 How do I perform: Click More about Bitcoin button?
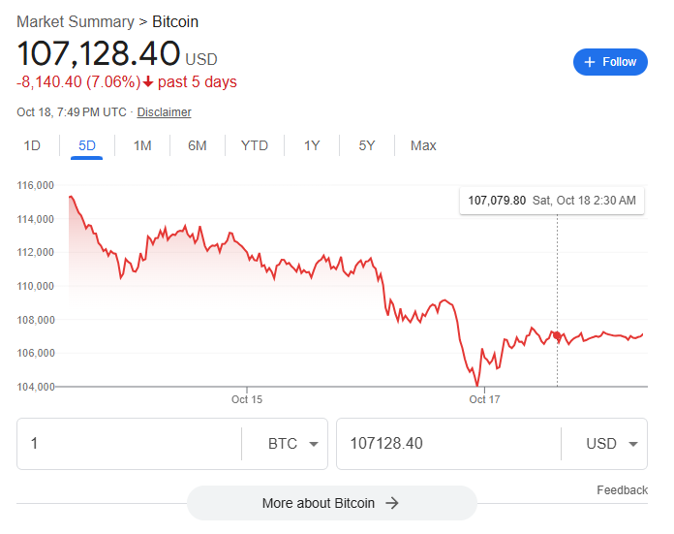click(331, 503)
